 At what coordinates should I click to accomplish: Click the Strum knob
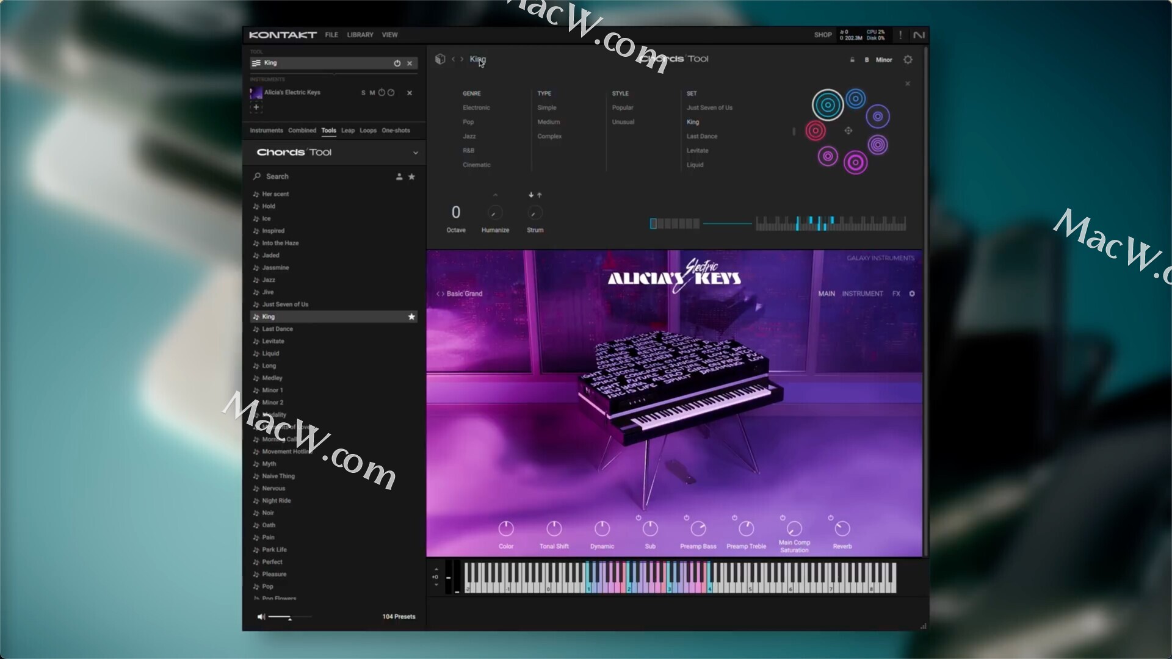coord(535,213)
